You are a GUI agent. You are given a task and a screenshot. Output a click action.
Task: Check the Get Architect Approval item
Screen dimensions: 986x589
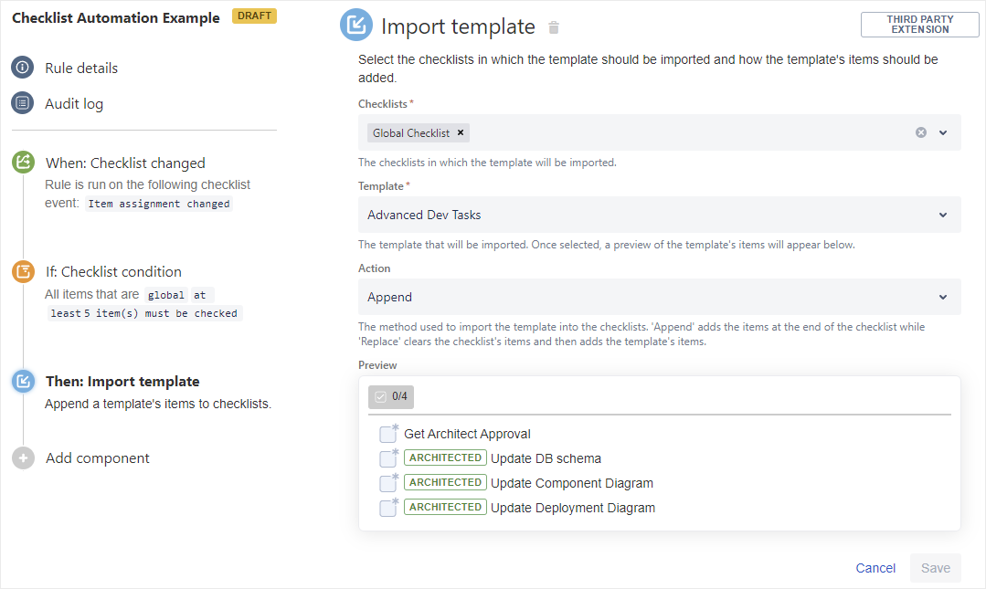(x=388, y=435)
